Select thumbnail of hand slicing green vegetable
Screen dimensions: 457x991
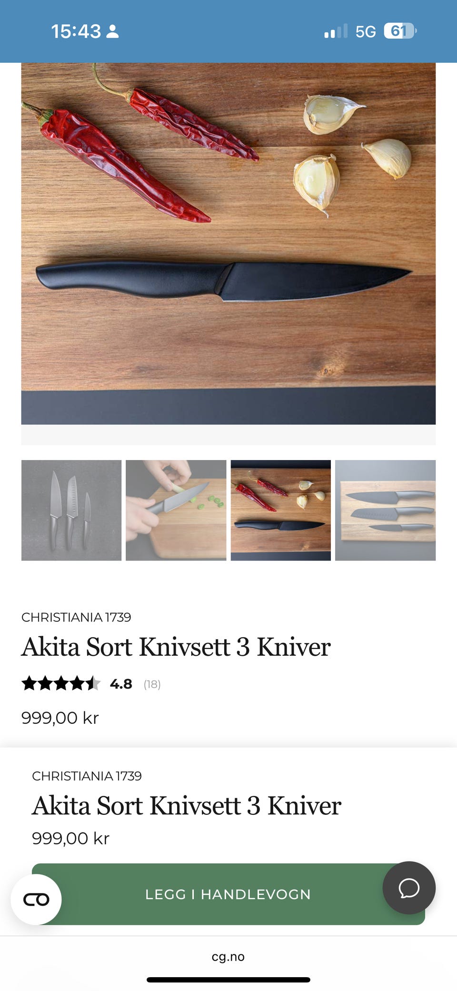click(176, 510)
